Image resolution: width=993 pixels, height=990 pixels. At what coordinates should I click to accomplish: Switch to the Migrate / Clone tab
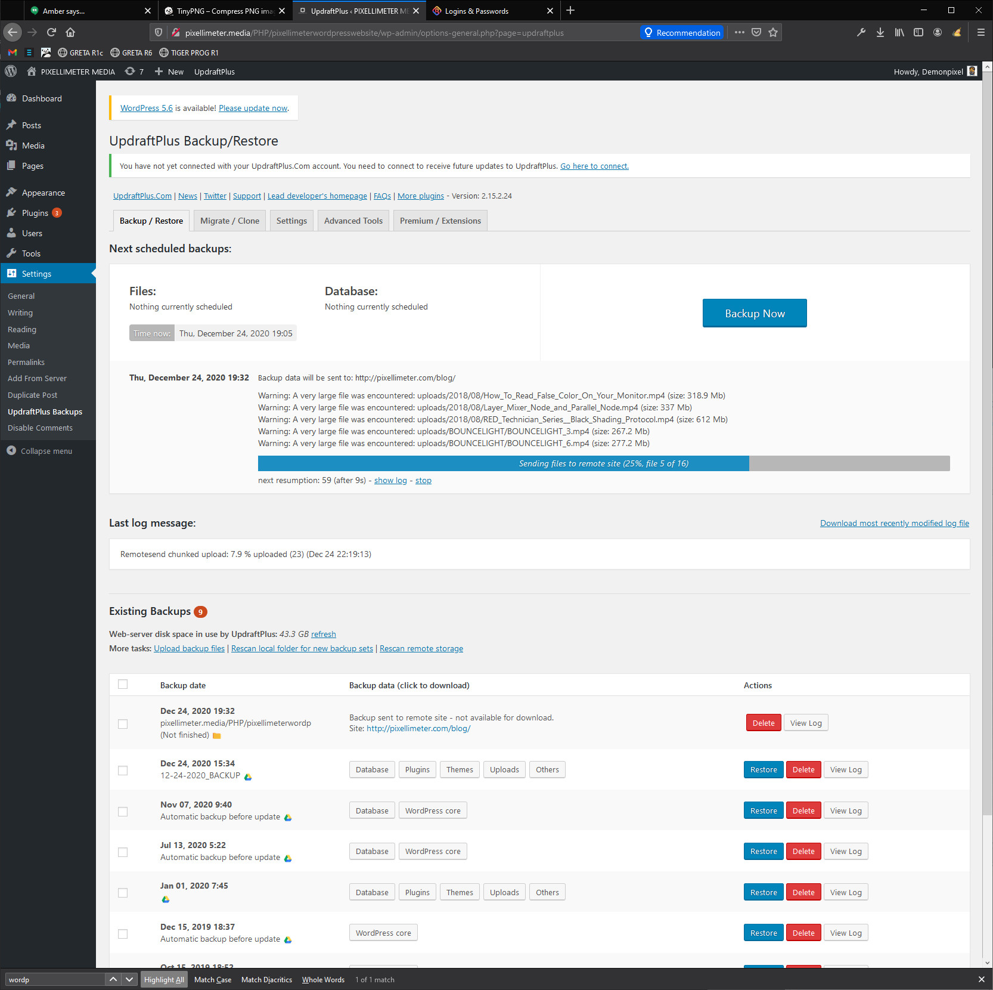[x=229, y=221]
